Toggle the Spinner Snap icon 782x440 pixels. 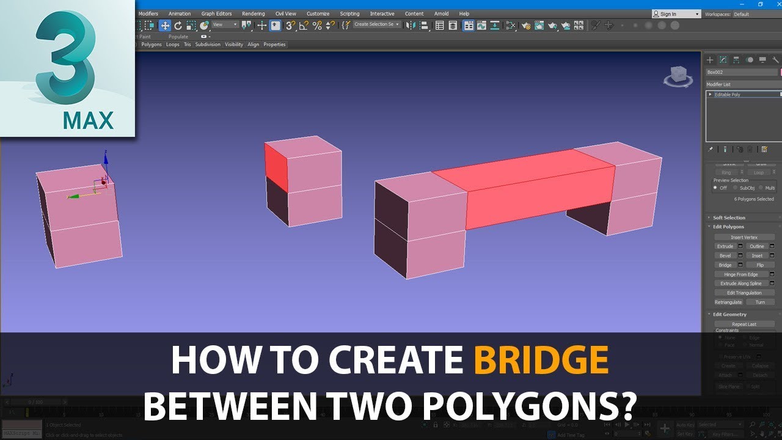[x=330, y=25]
